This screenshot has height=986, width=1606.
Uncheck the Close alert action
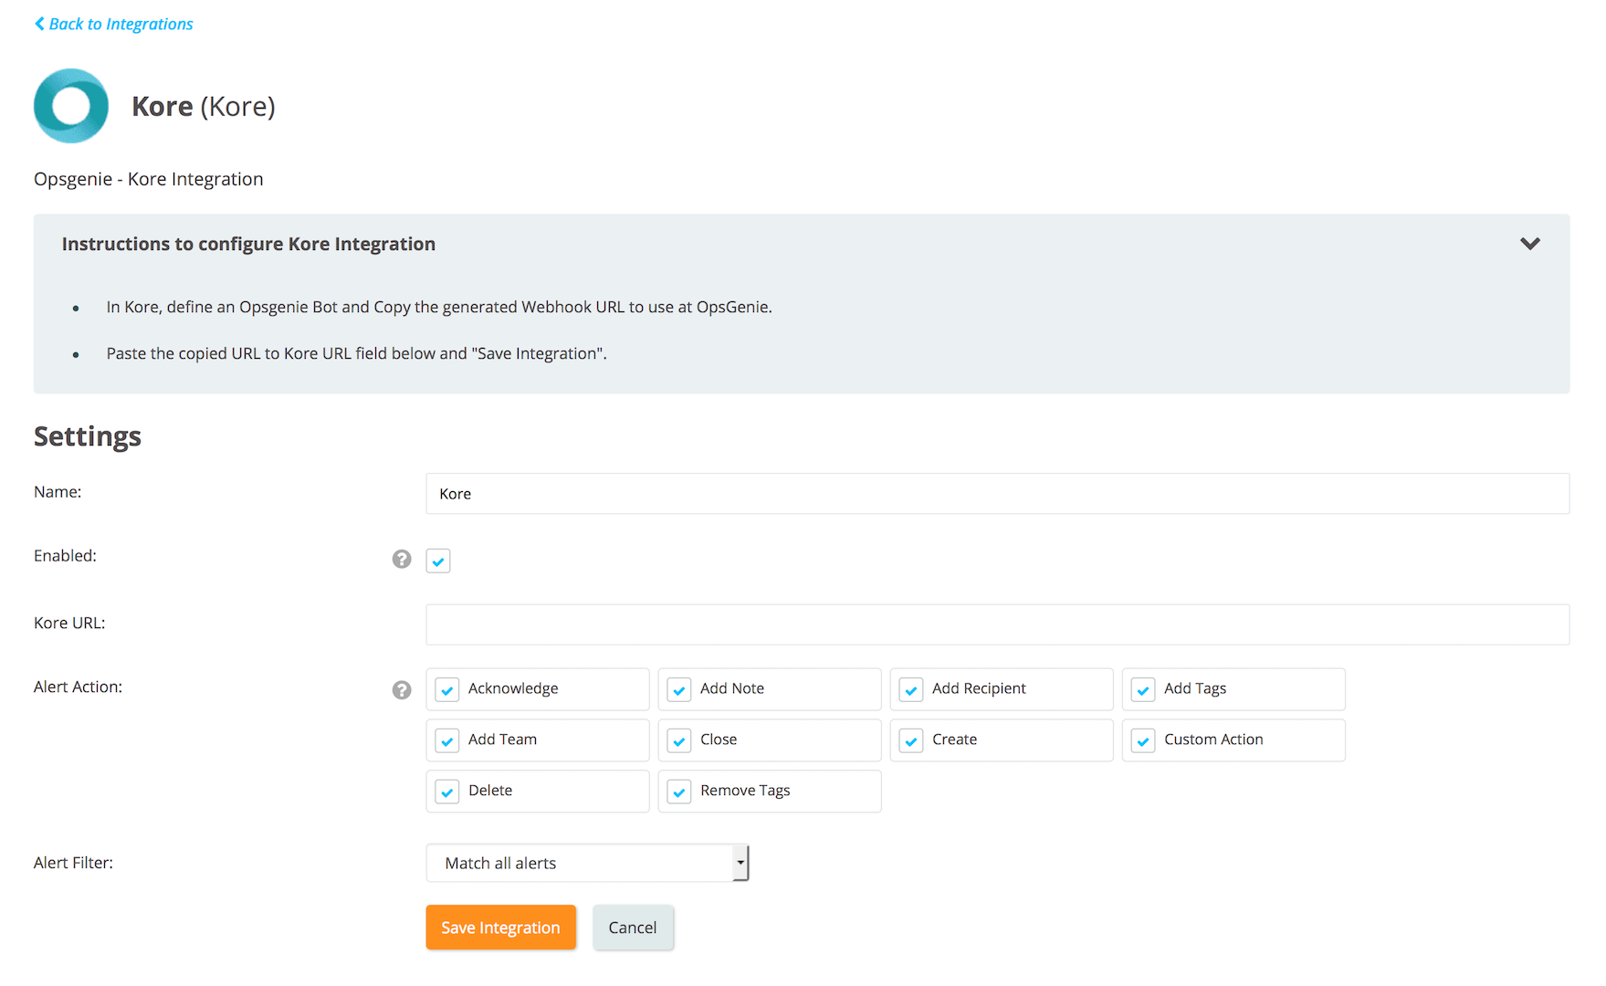679,740
